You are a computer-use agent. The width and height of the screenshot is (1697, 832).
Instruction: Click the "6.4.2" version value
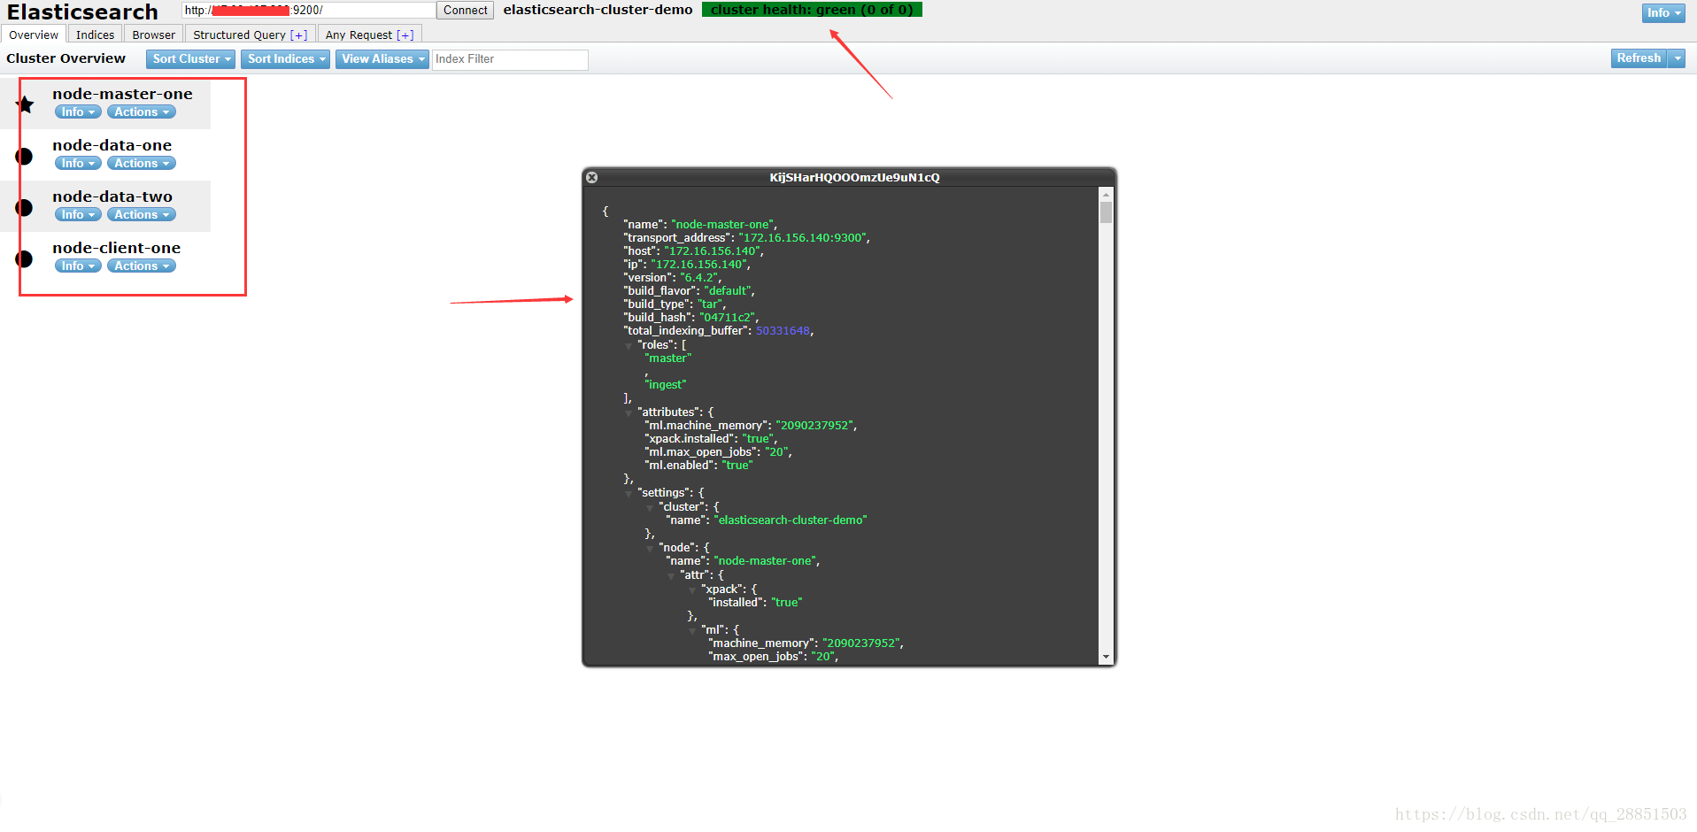coord(699,278)
